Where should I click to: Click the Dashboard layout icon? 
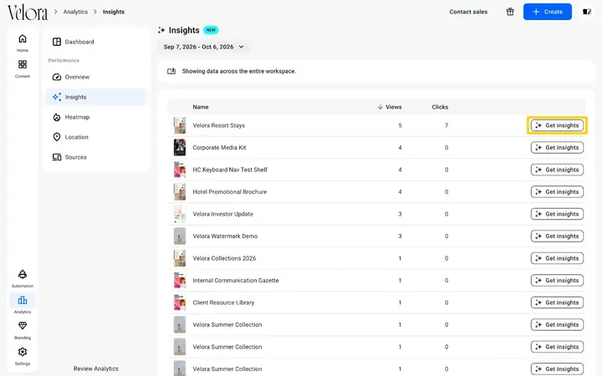[57, 42]
